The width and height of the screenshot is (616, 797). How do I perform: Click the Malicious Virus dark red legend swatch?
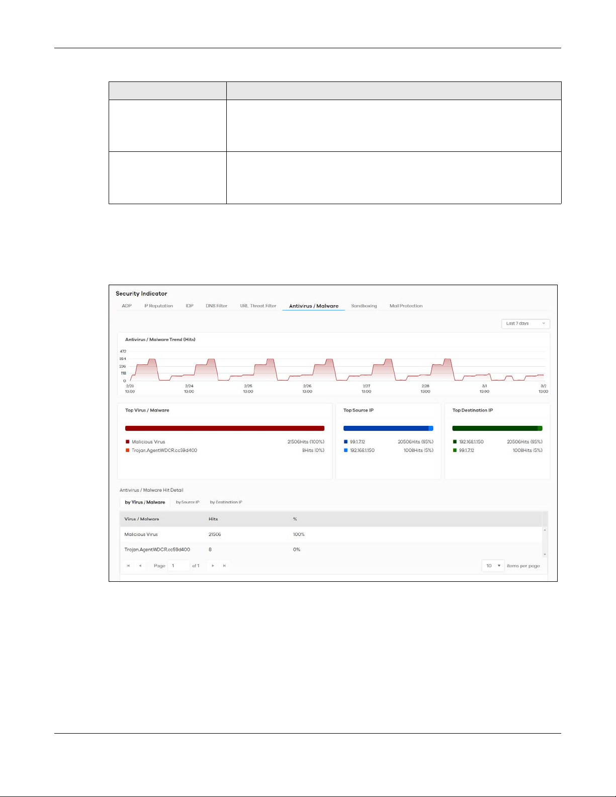tap(128, 442)
